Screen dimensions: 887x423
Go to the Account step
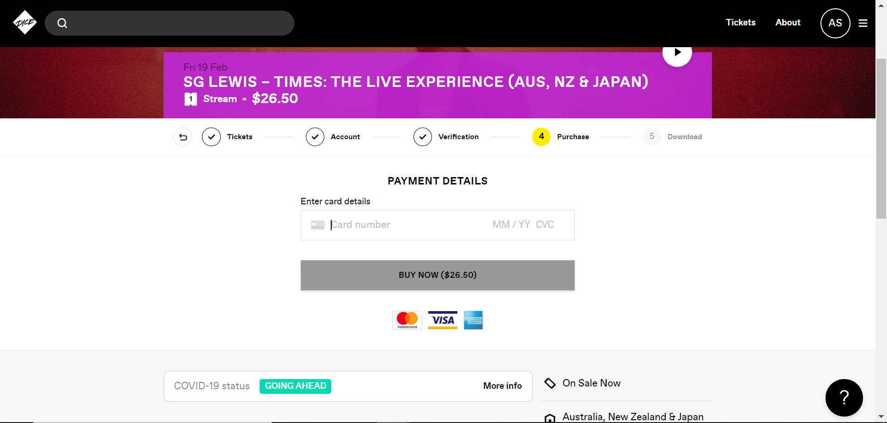click(x=315, y=137)
